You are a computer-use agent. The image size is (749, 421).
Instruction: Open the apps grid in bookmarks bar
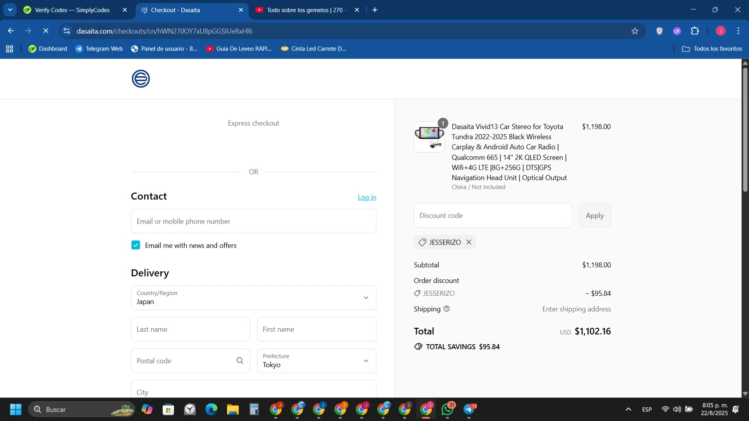coord(9,49)
